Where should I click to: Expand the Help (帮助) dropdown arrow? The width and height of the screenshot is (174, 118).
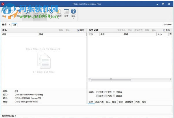(73, 19)
